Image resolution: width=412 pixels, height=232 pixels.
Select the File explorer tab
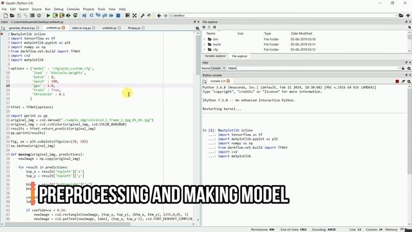239,56
